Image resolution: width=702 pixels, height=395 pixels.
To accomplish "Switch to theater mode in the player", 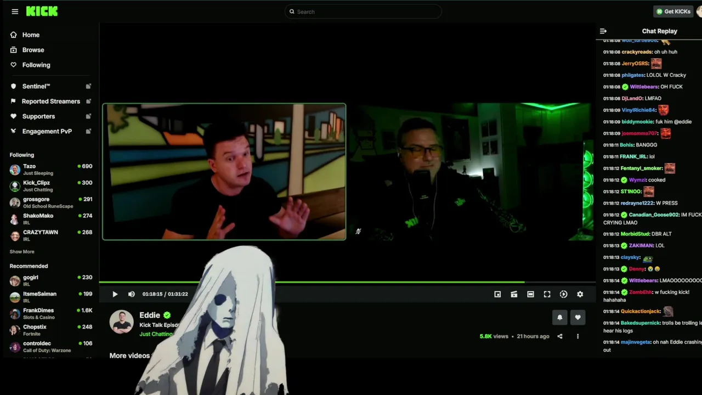I will pos(530,295).
